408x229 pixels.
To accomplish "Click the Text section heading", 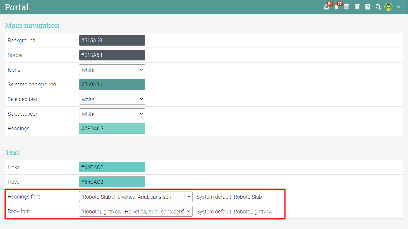I will 12,152.
